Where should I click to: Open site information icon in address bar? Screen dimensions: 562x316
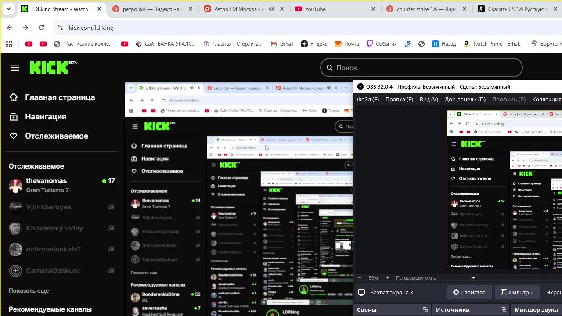tap(60, 28)
